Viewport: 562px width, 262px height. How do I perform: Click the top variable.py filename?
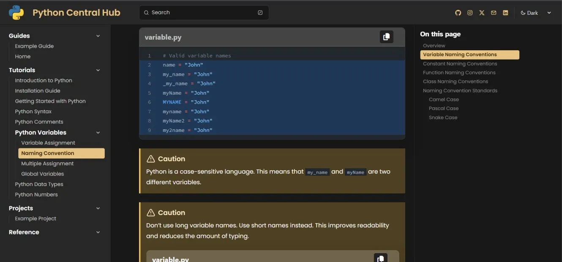pyautogui.click(x=163, y=37)
